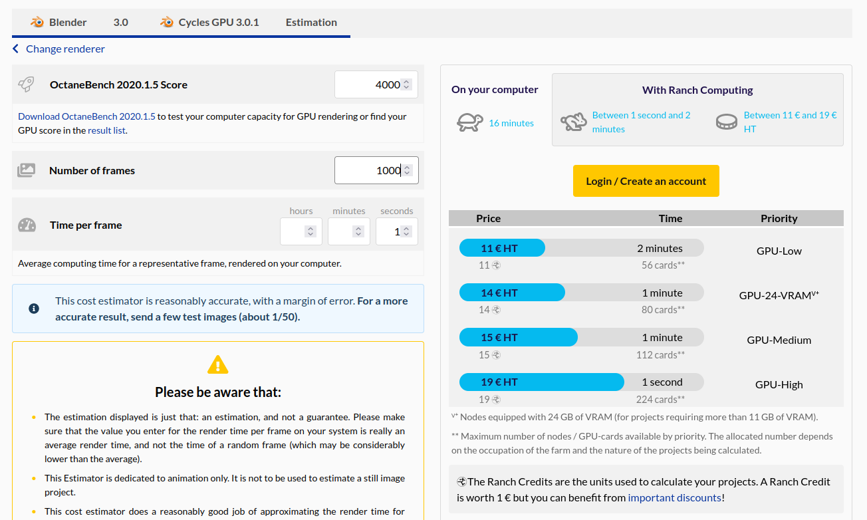
Task: Click the 14 € HT price bar
Action: 512,293
